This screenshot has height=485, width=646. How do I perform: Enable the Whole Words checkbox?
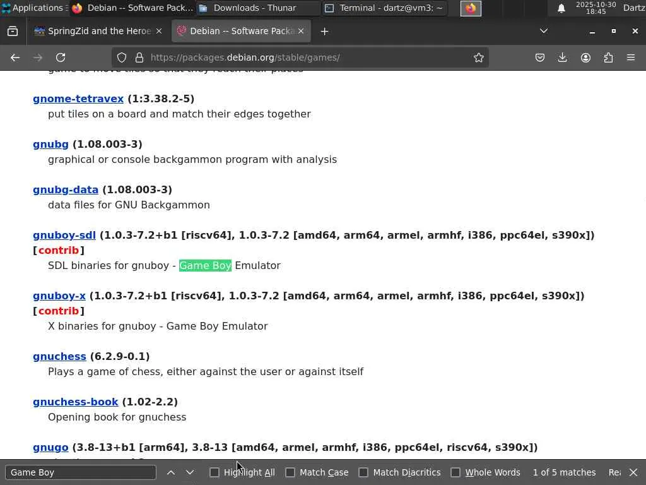click(455, 472)
